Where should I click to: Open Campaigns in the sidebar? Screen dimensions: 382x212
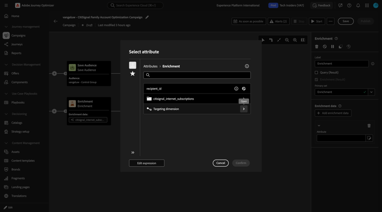(x=18, y=36)
